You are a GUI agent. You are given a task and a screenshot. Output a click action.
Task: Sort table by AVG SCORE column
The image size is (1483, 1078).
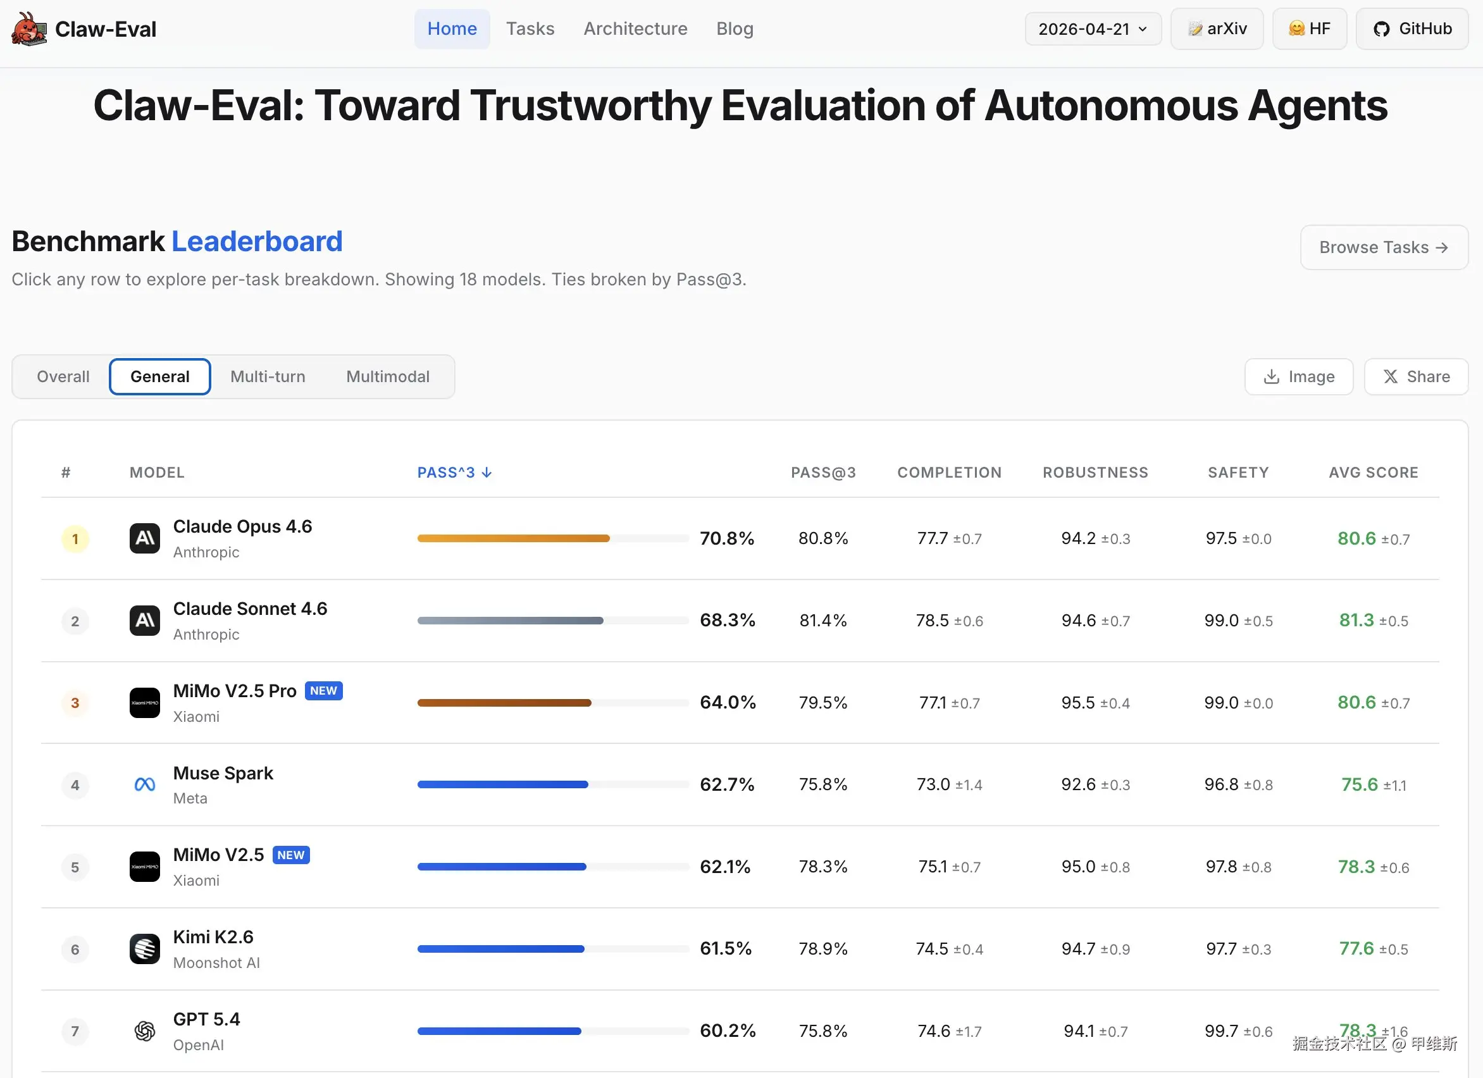(1373, 473)
